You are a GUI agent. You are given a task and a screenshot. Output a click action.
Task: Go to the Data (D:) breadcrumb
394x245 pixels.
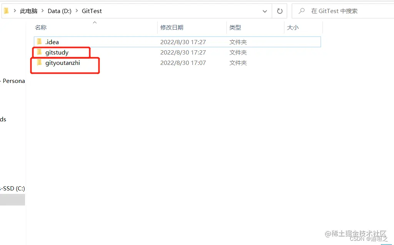click(60, 11)
